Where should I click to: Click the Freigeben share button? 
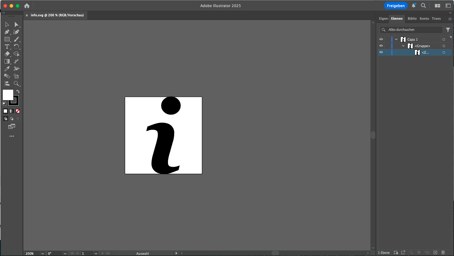pos(395,6)
